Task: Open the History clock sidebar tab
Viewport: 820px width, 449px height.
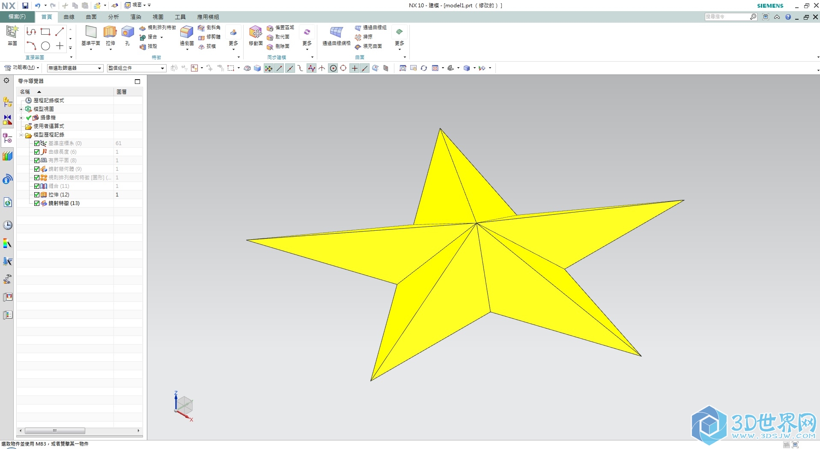Action: (8, 225)
